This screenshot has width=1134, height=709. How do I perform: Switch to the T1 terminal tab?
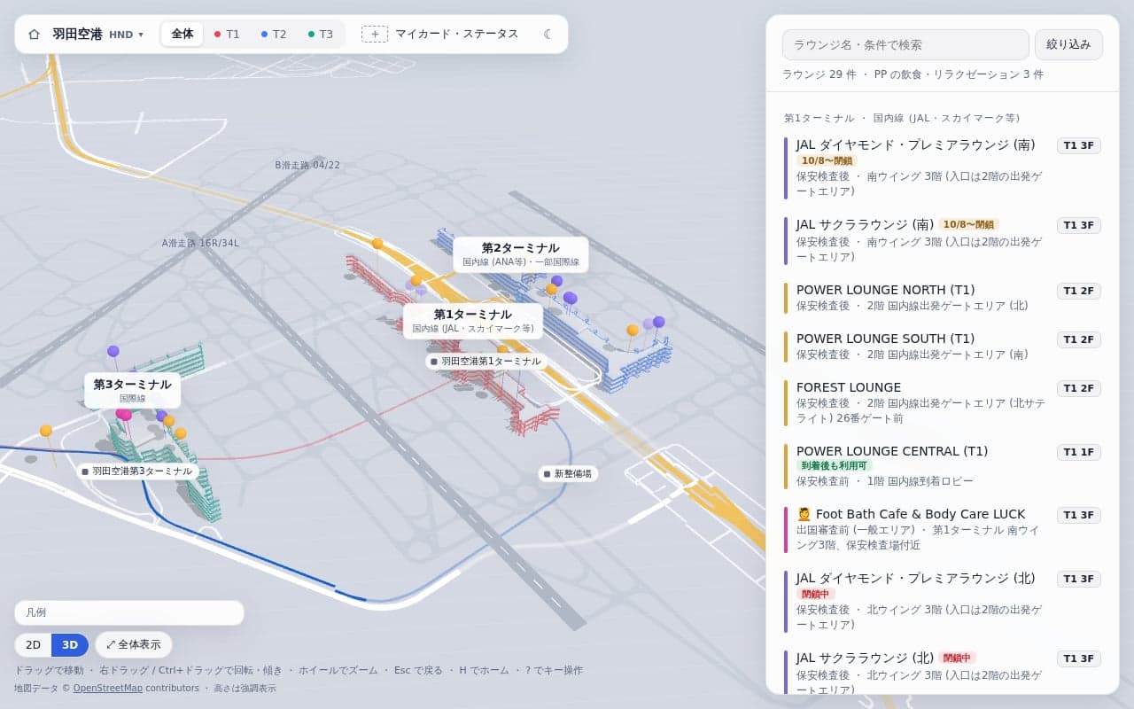click(227, 35)
